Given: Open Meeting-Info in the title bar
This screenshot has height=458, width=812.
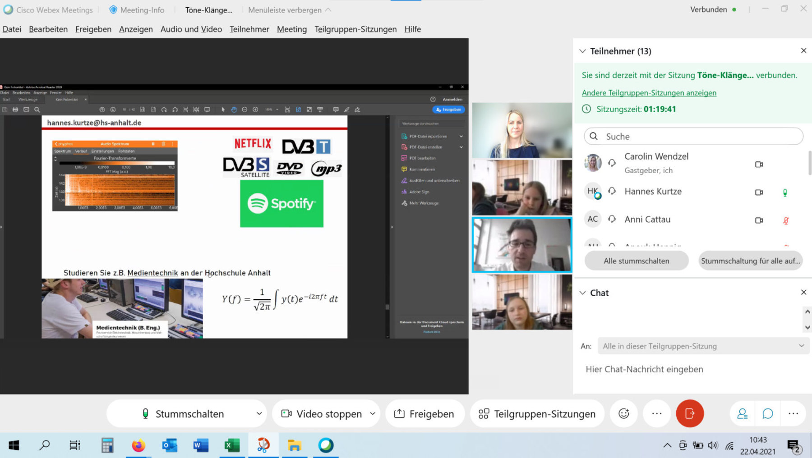Looking at the screenshot, I should (x=137, y=9).
